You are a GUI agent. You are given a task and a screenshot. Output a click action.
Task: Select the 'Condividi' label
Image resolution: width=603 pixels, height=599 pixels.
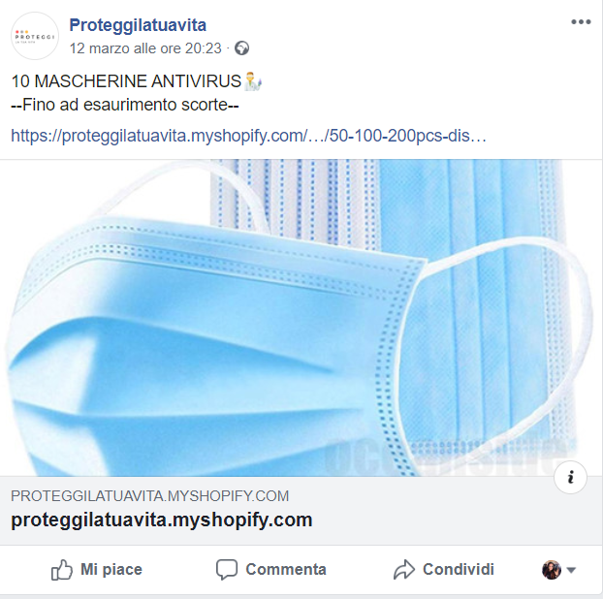pyautogui.click(x=458, y=569)
